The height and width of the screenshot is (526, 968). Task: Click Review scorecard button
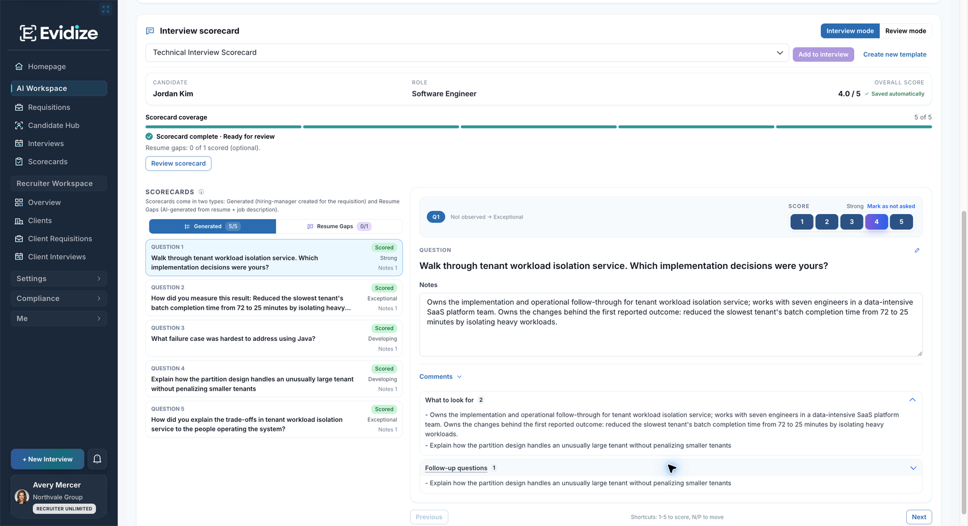tap(178, 164)
